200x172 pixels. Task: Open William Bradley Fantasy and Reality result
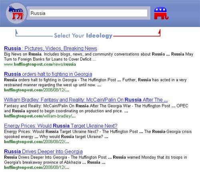tap(86, 100)
